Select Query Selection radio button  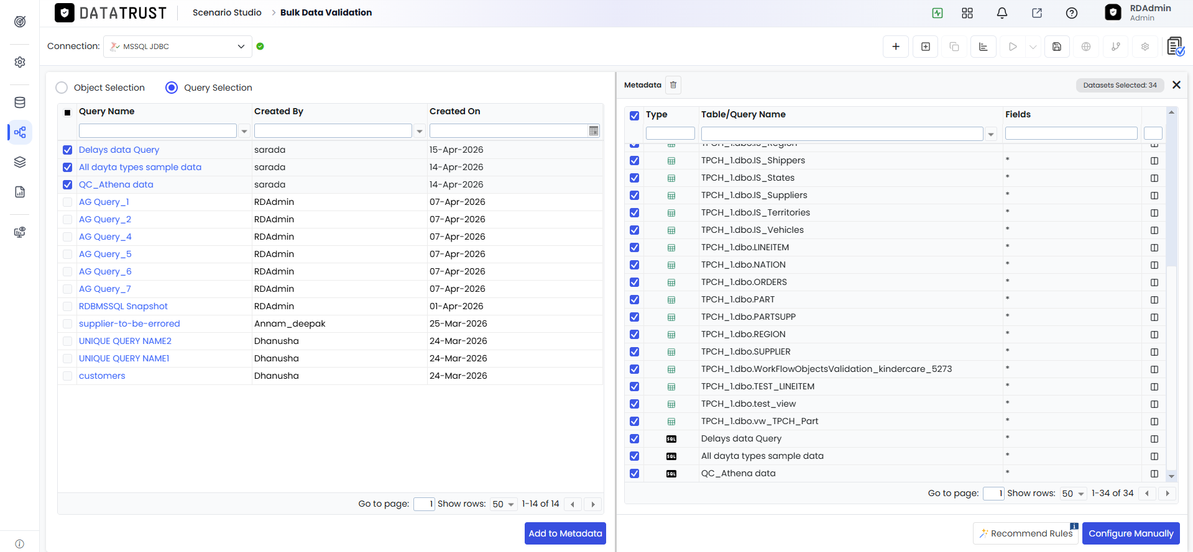[x=172, y=88]
